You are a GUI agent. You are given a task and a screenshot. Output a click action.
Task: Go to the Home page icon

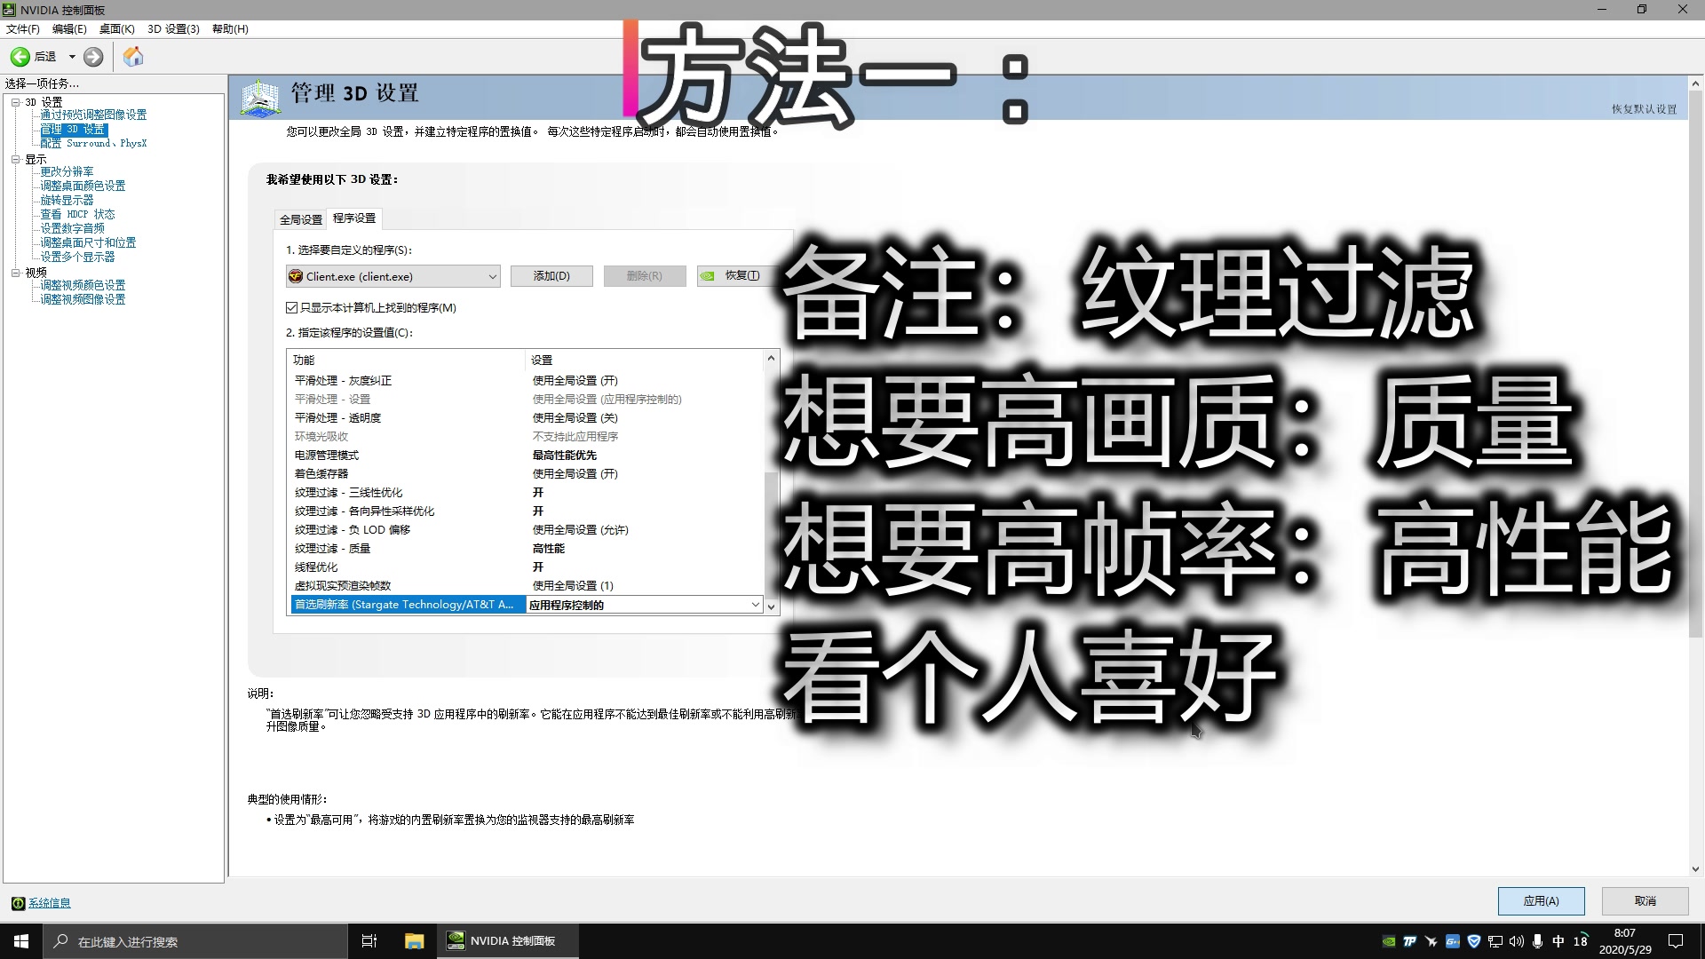coord(133,57)
